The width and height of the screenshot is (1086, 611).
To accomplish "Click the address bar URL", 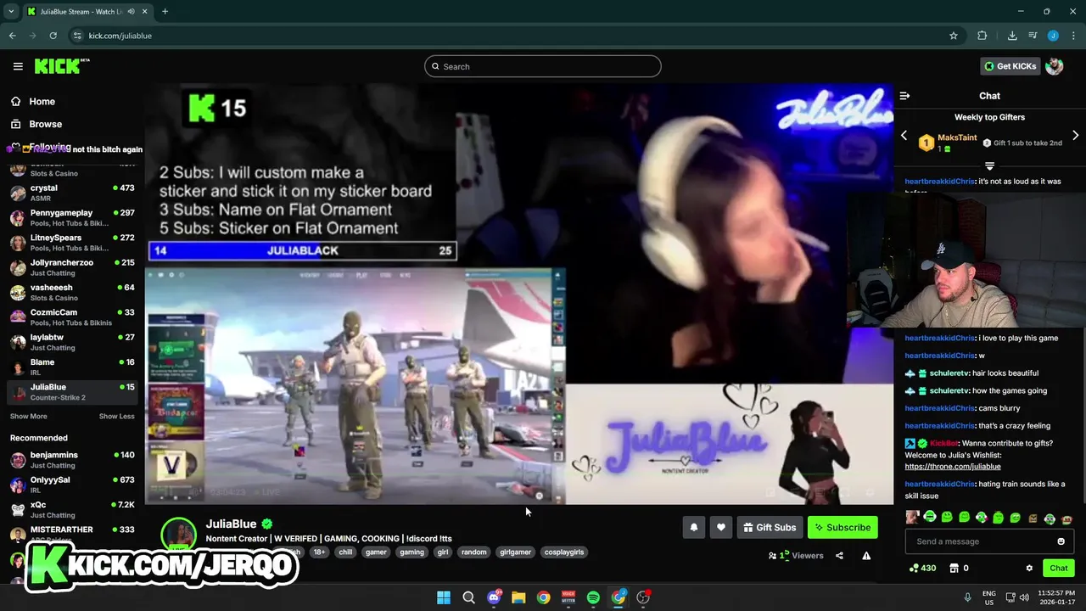I will [120, 36].
